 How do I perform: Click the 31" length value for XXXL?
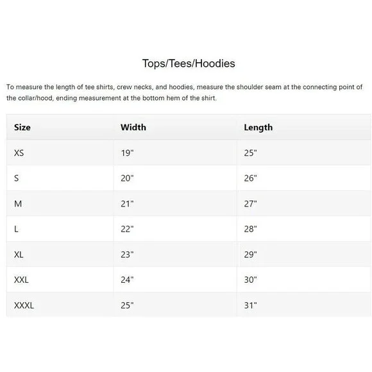click(x=251, y=305)
